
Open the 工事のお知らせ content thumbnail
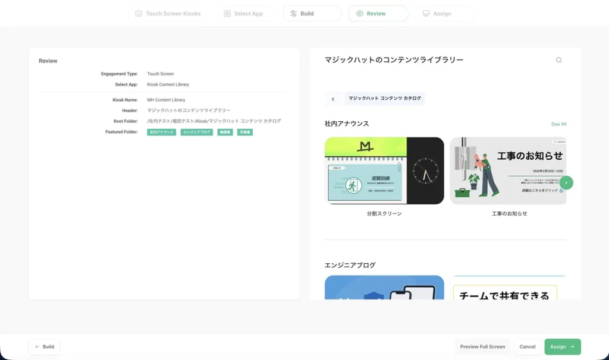pyautogui.click(x=508, y=171)
